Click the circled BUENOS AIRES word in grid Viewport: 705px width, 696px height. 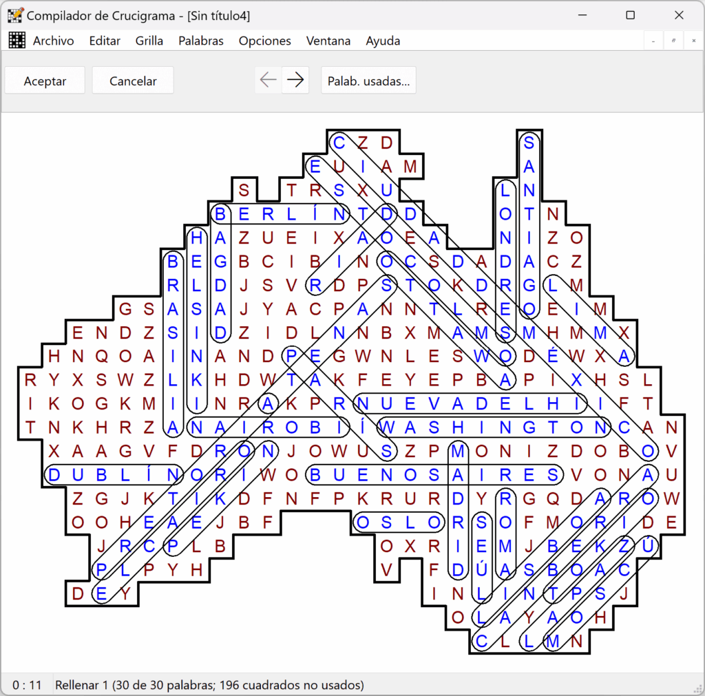(434, 475)
